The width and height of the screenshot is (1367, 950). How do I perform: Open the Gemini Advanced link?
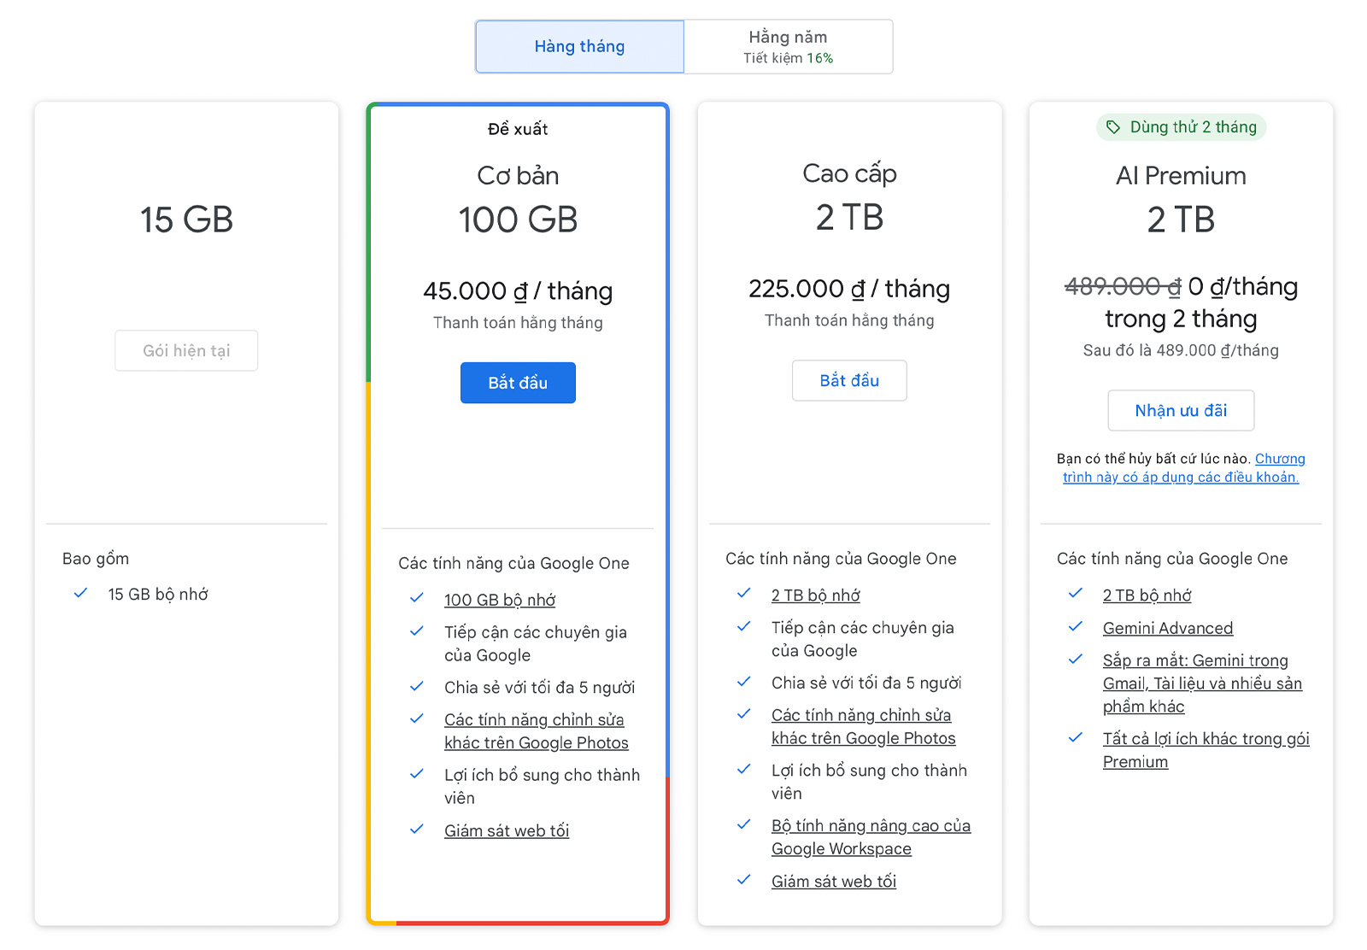(1168, 628)
